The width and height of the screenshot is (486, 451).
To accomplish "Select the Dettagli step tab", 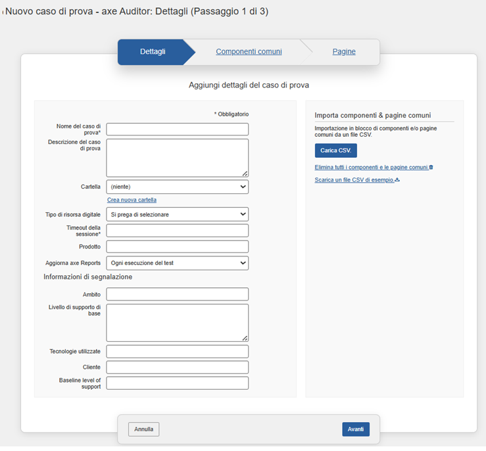I will pyautogui.click(x=153, y=51).
